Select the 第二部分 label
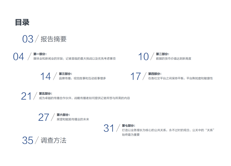The width and height of the screenshot is (231, 166). click(162, 54)
